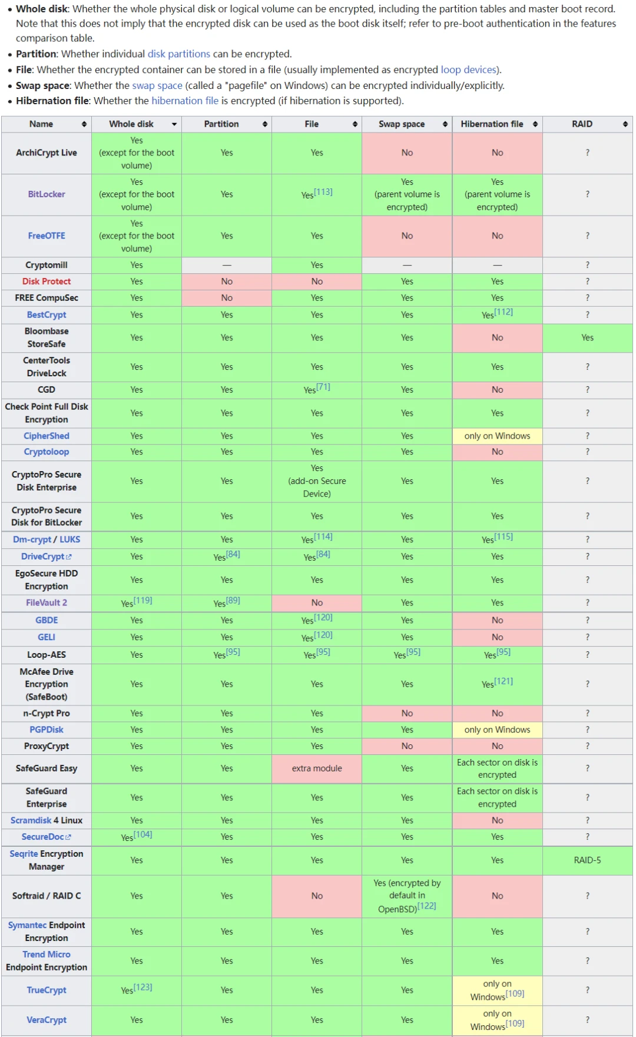Select the "ArchiCrypt Live" row name
Image resolution: width=636 pixels, height=1037 pixels.
47,153
